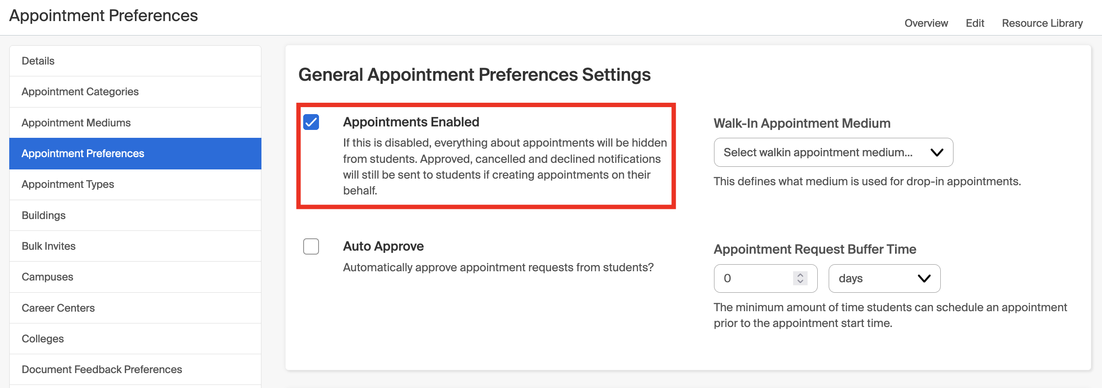Select the Appointment Preferences section

pos(83,153)
